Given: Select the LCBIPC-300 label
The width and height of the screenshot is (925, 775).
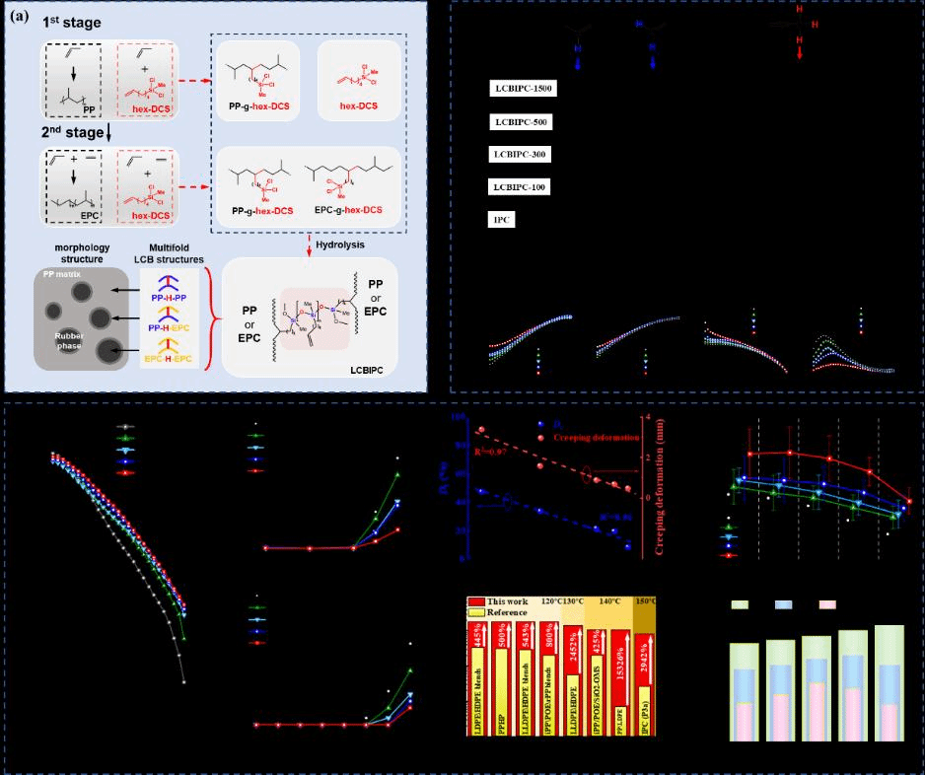Looking at the screenshot, I should click(520, 155).
